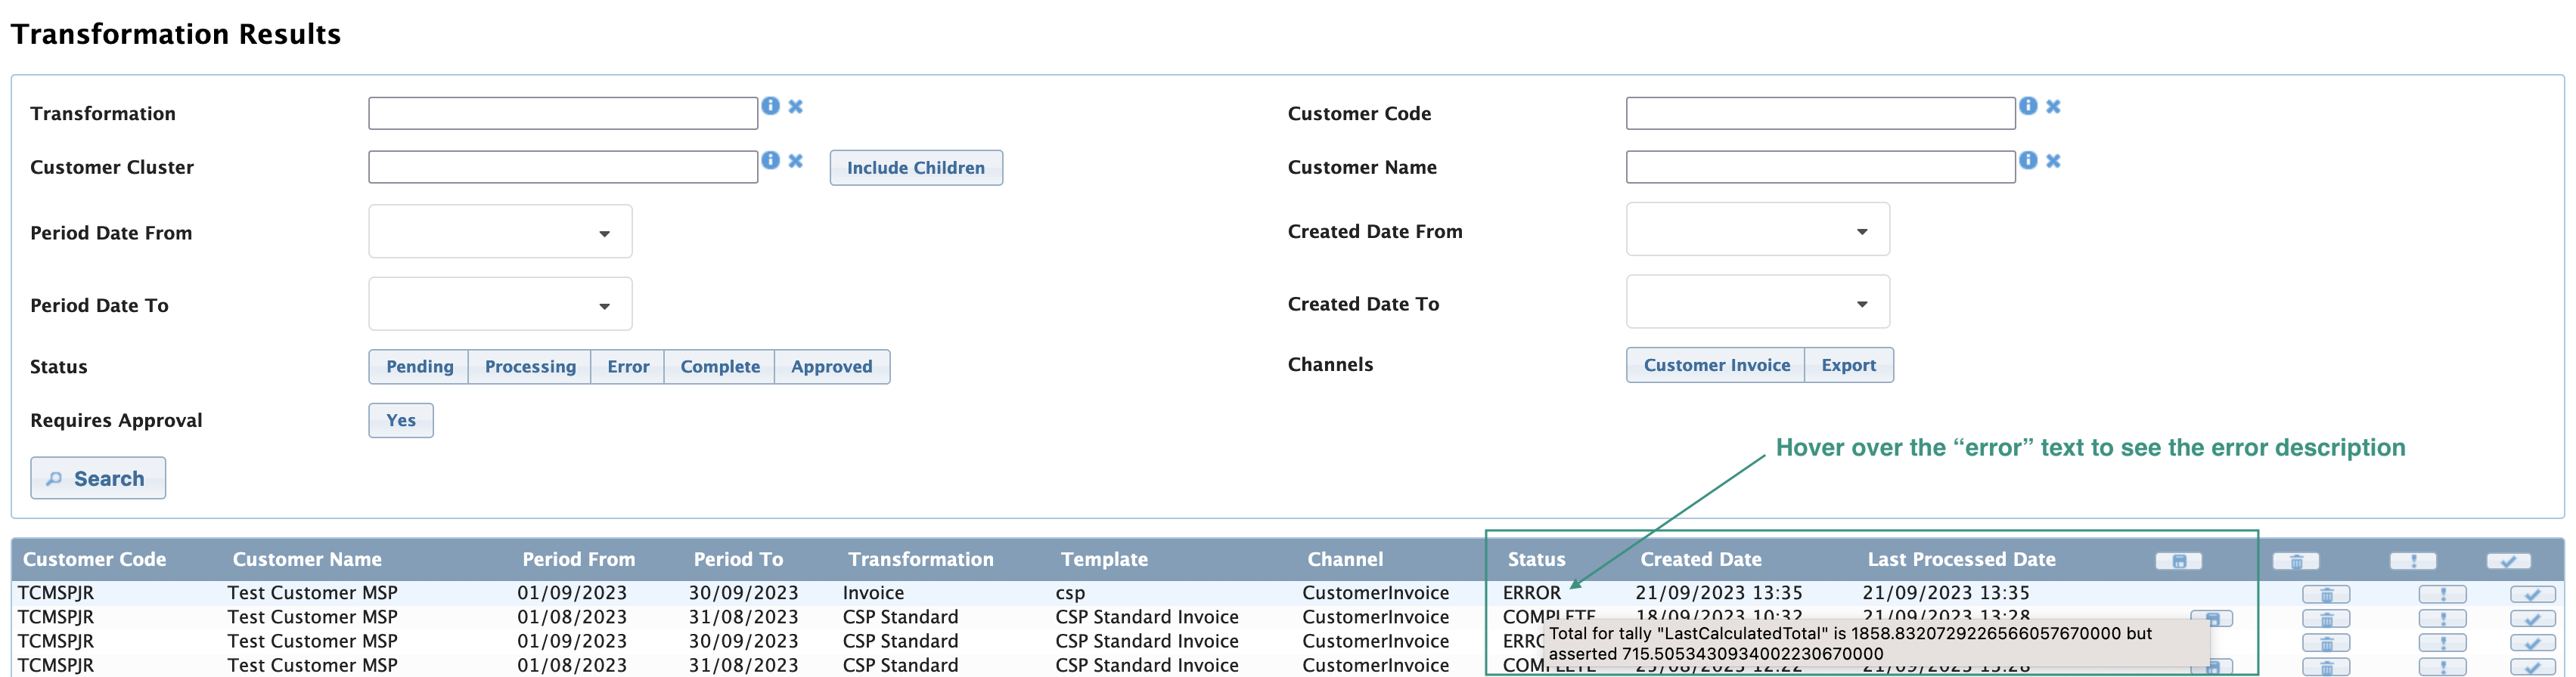Open the Period Date From dropdown
This screenshot has width=2576, height=677.
[500, 232]
